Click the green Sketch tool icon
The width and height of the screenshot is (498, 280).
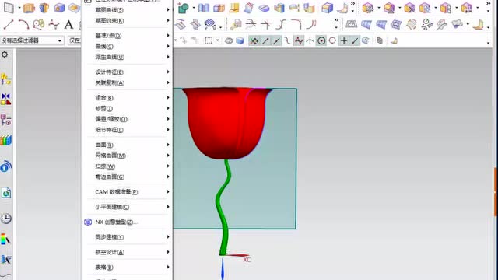pos(184,8)
